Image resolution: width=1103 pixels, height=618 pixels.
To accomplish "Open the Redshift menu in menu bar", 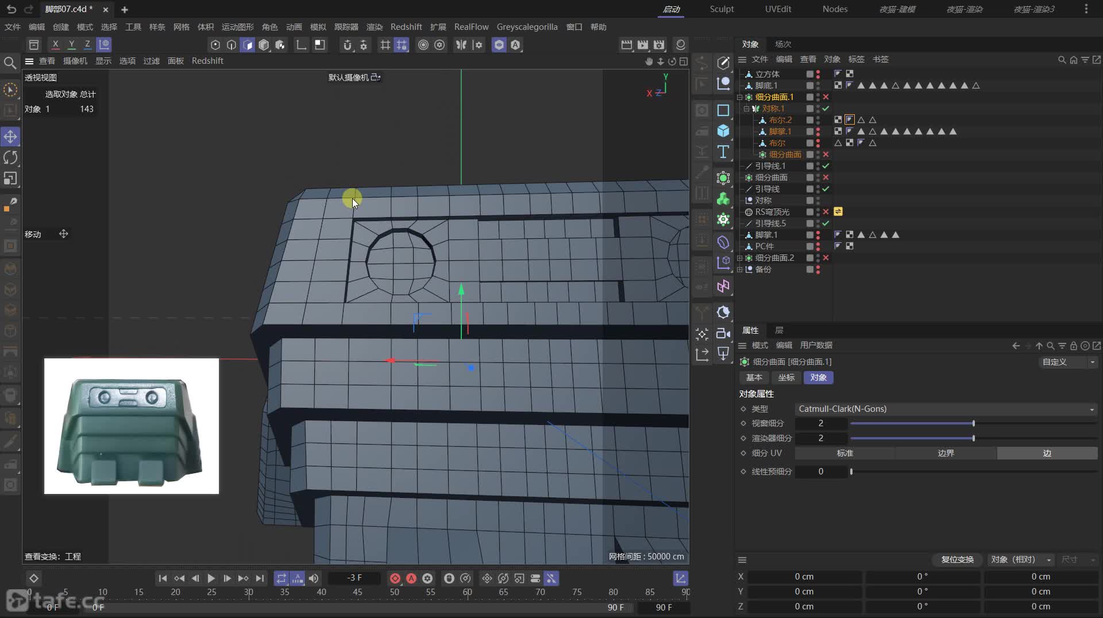I will 406,27.
